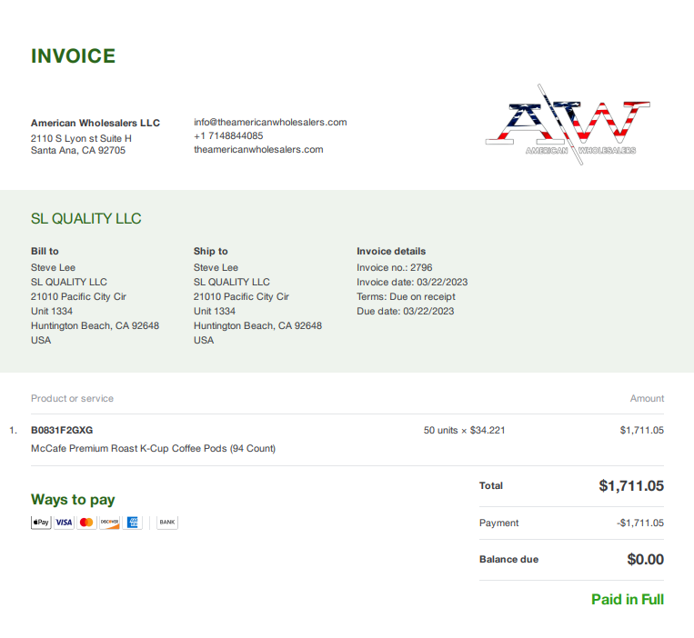Click the theamericanwholesalers.com website link
694x638 pixels.
point(258,149)
